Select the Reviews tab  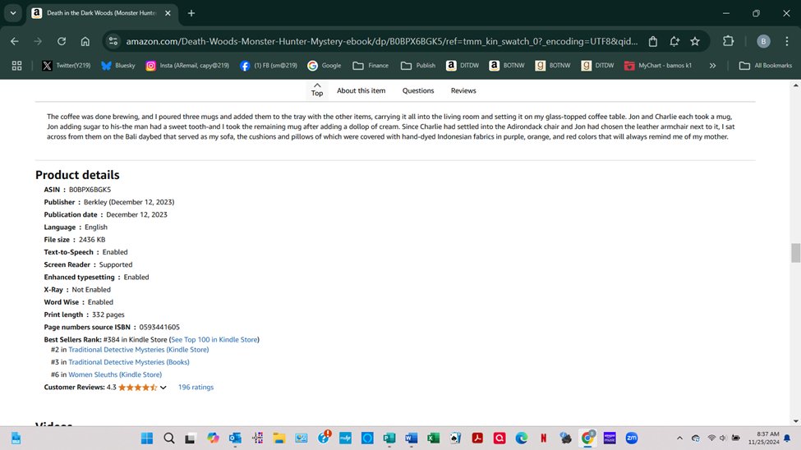463,90
